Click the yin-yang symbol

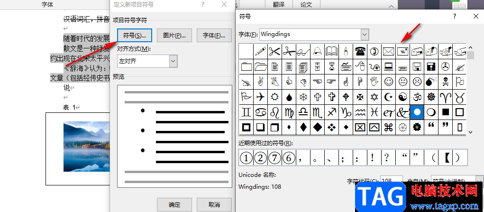[x=403, y=97]
